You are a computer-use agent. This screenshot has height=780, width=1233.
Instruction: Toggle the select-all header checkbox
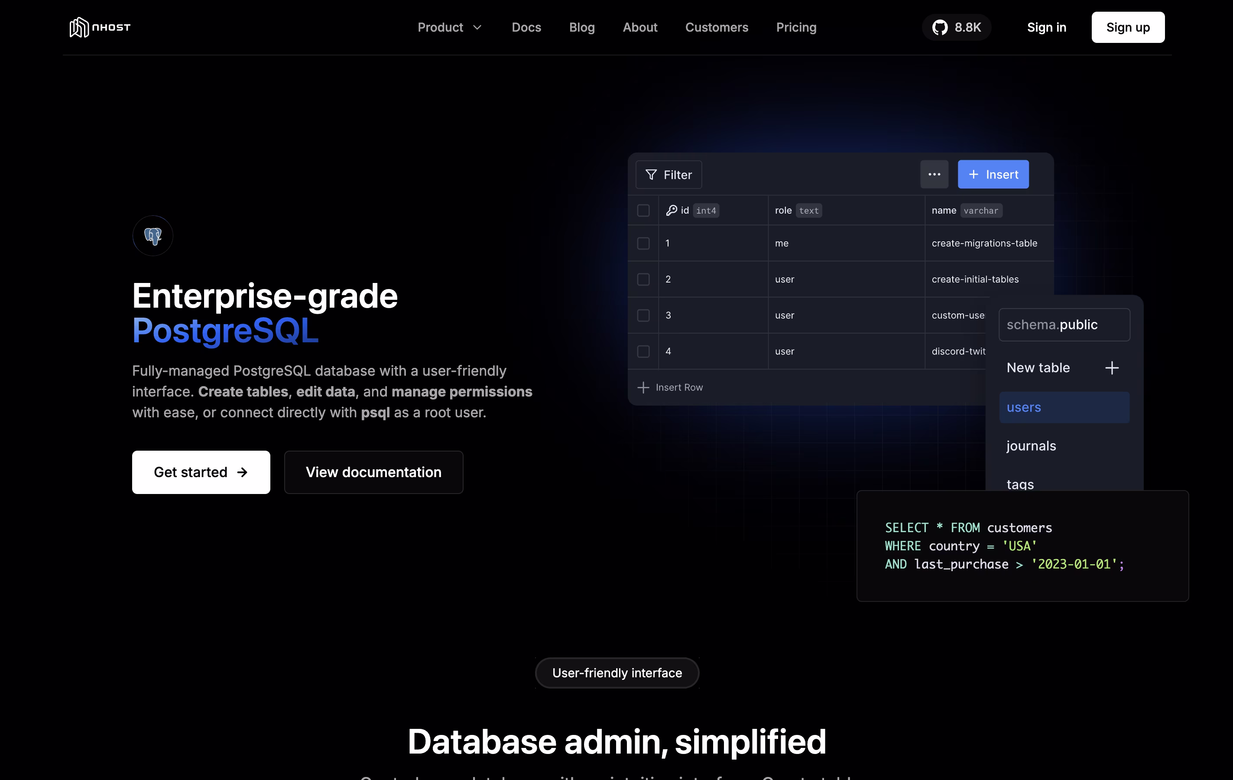coord(643,211)
